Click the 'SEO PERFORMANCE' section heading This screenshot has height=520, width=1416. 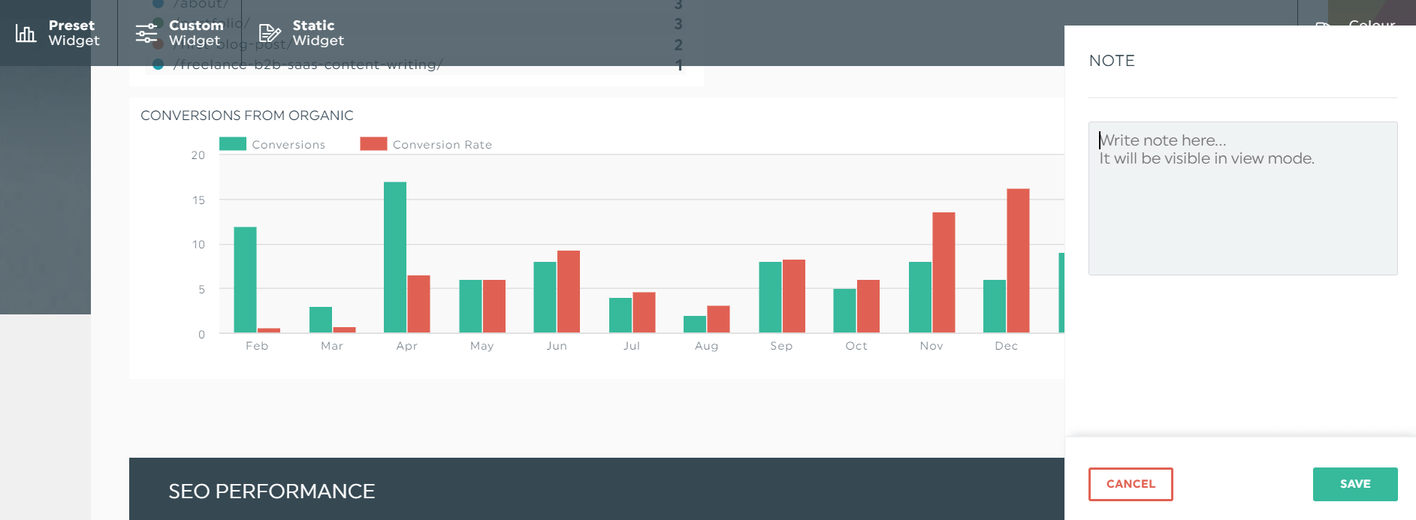tap(272, 491)
